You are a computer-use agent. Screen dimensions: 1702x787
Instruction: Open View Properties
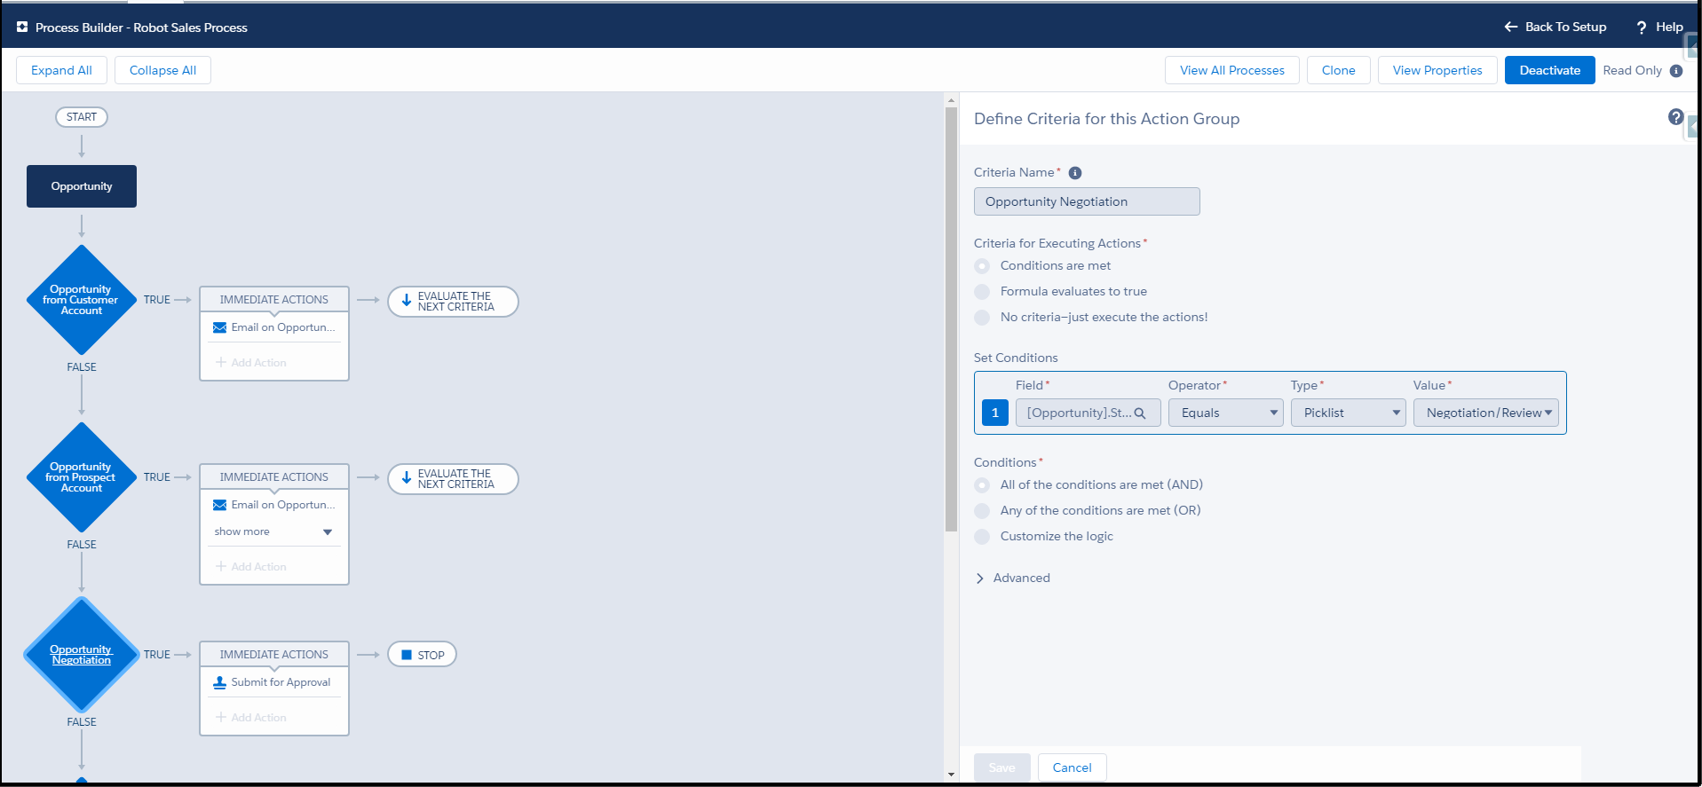[1437, 70]
